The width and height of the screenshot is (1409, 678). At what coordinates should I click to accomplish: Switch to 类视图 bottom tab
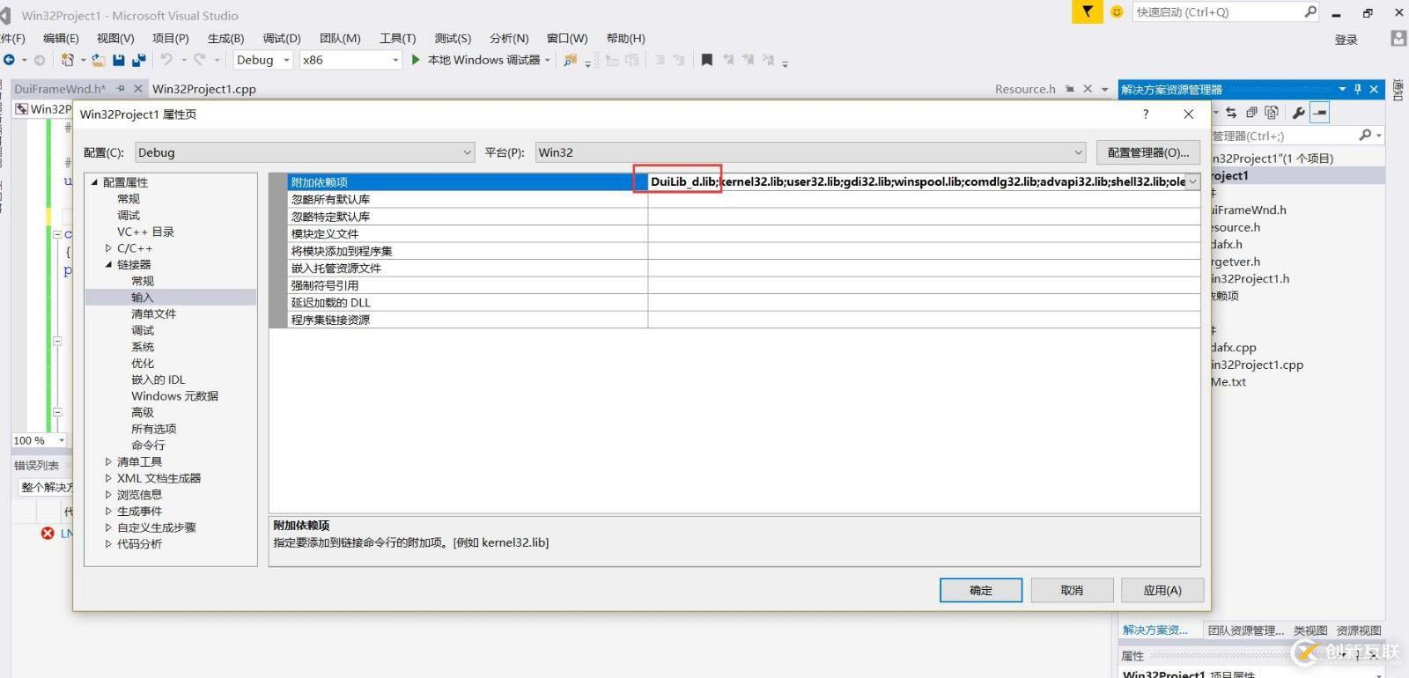point(1309,630)
